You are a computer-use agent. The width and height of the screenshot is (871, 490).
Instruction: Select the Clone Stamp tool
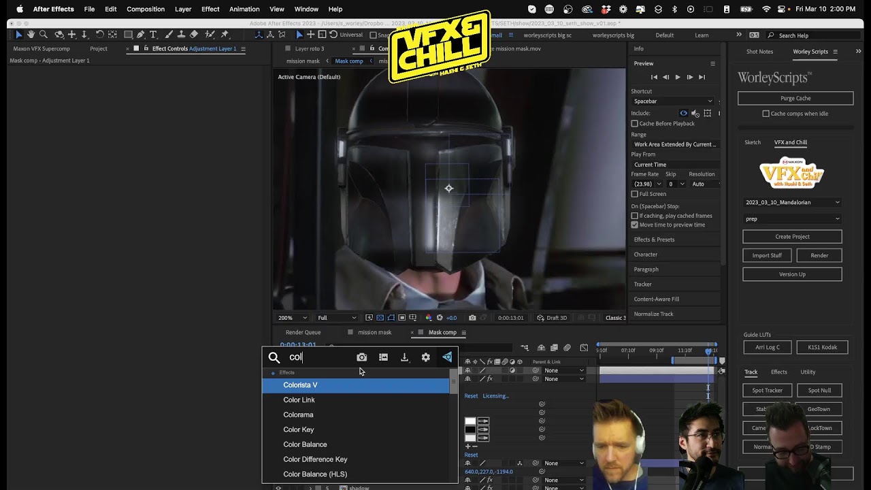(180, 35)
